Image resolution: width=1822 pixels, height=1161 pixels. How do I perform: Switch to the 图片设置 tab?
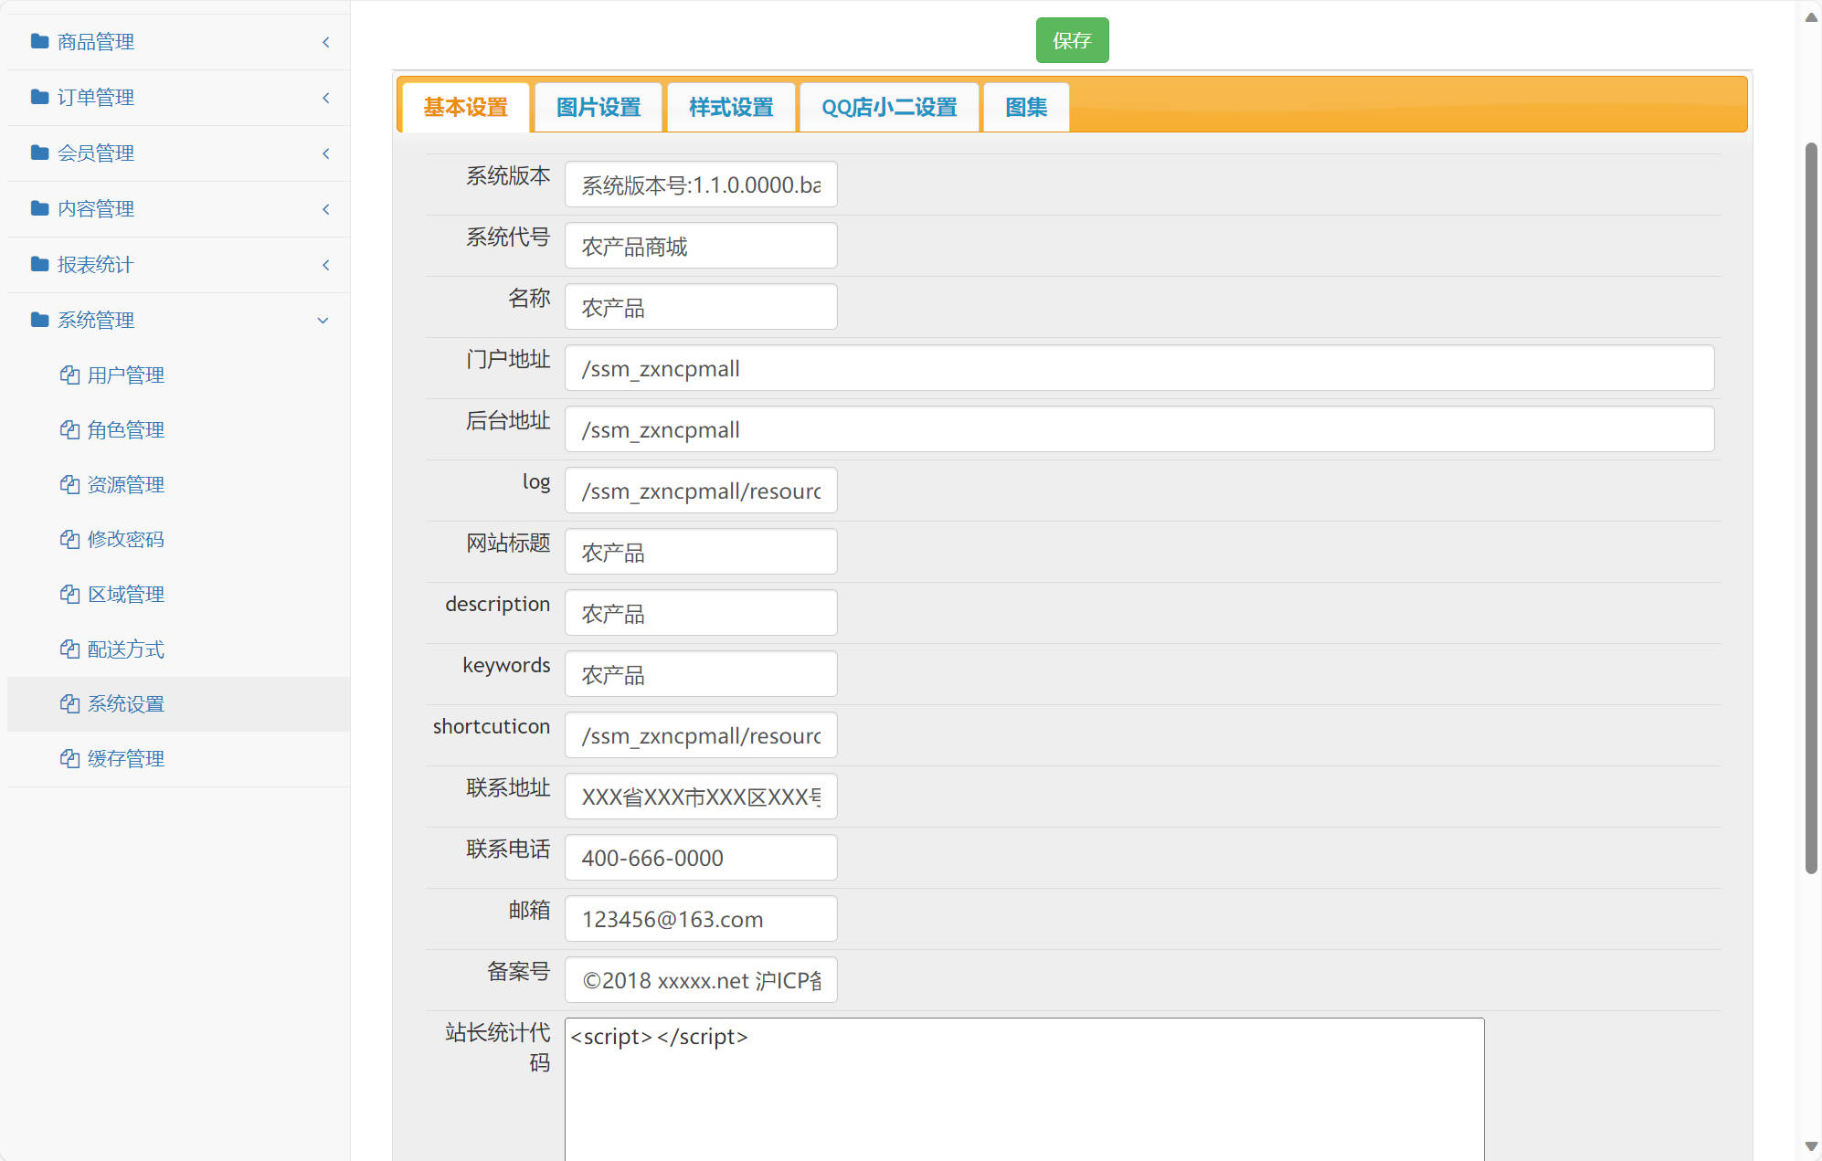click(x=598, y=107)
